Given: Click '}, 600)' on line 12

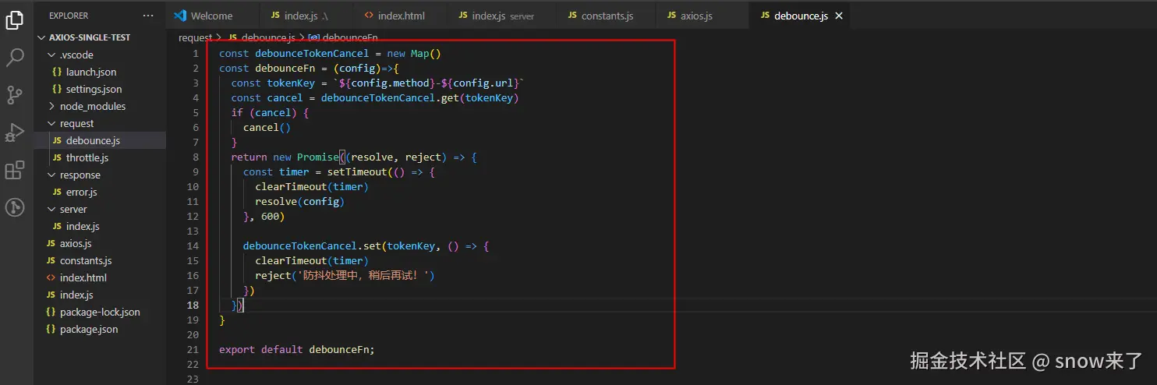Looking at the screenshot, I should coord(264,216).
